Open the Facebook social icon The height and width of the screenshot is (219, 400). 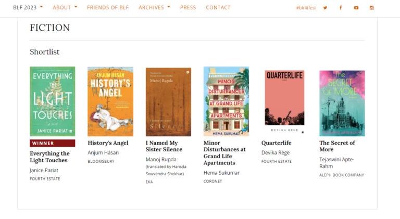click(341, 8)
